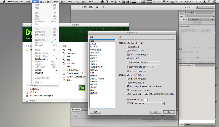Expand the 代码提示工具 submenu
Viewport: 219px width, 127px height.
(45, 59)
